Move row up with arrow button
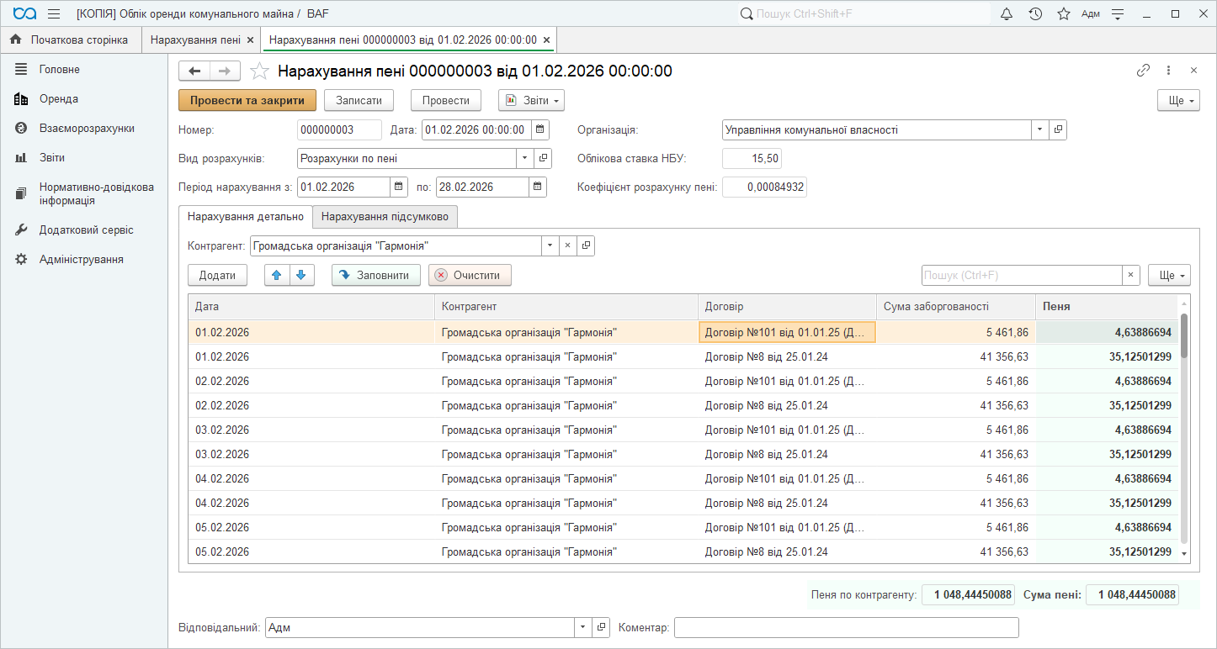1217x649 pixels. (277, 275)
